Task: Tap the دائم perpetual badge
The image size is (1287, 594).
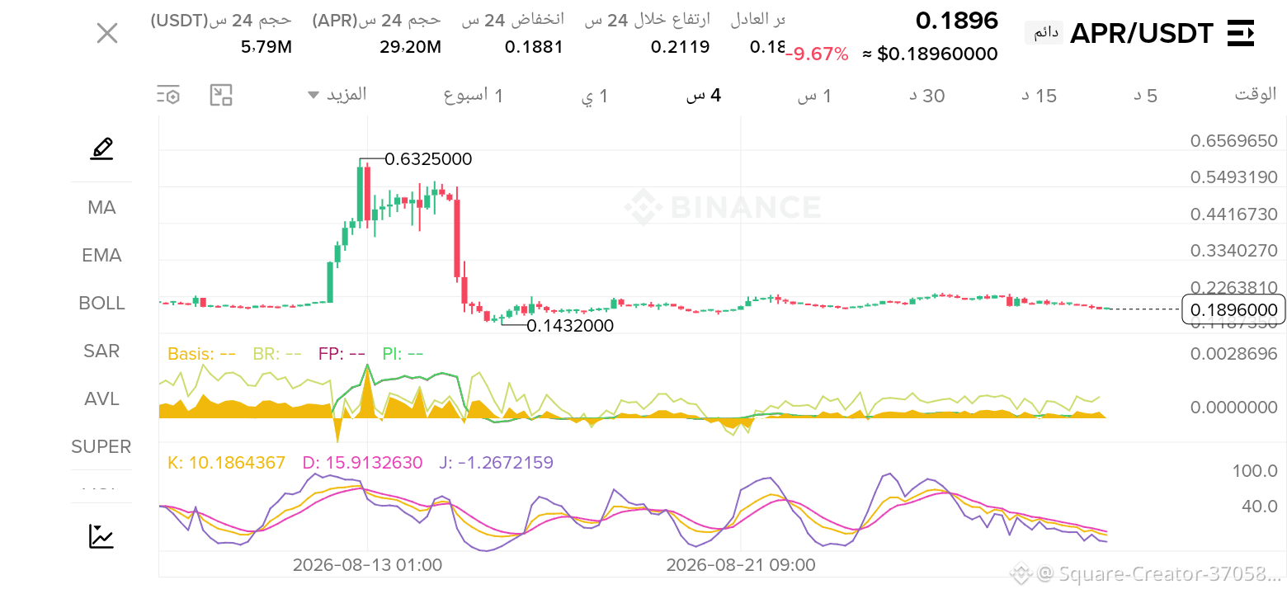Action: tap(1046, 34)
